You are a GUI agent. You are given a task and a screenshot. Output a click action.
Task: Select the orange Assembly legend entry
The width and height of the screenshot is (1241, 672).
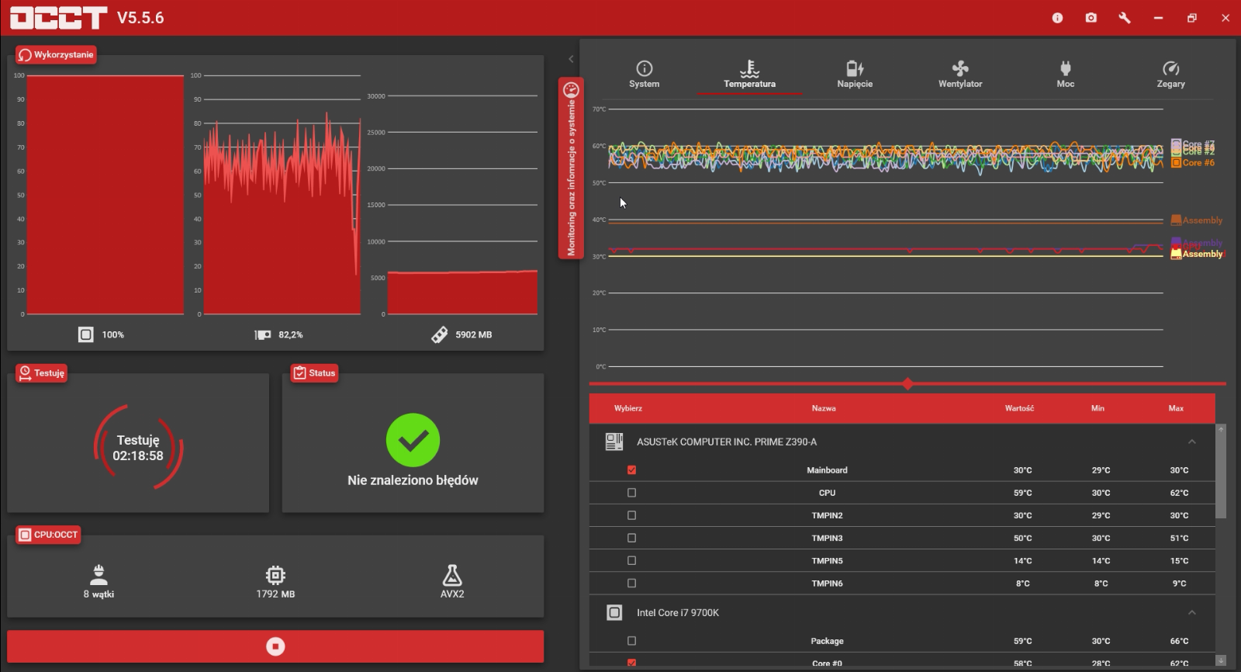tap(1197, 220)
